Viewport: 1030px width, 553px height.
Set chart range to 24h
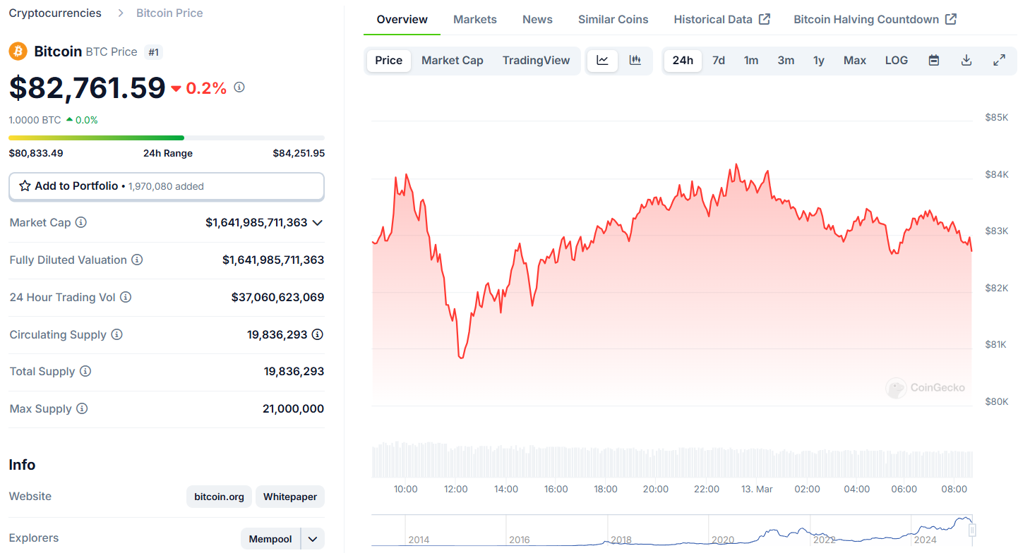(x=683, y=61)
